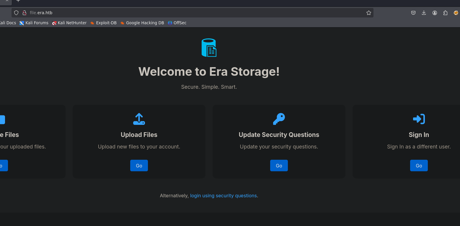Open the Kali Docs bookmark
Screen dimensions: 460x226
click(x=8, y=23)
